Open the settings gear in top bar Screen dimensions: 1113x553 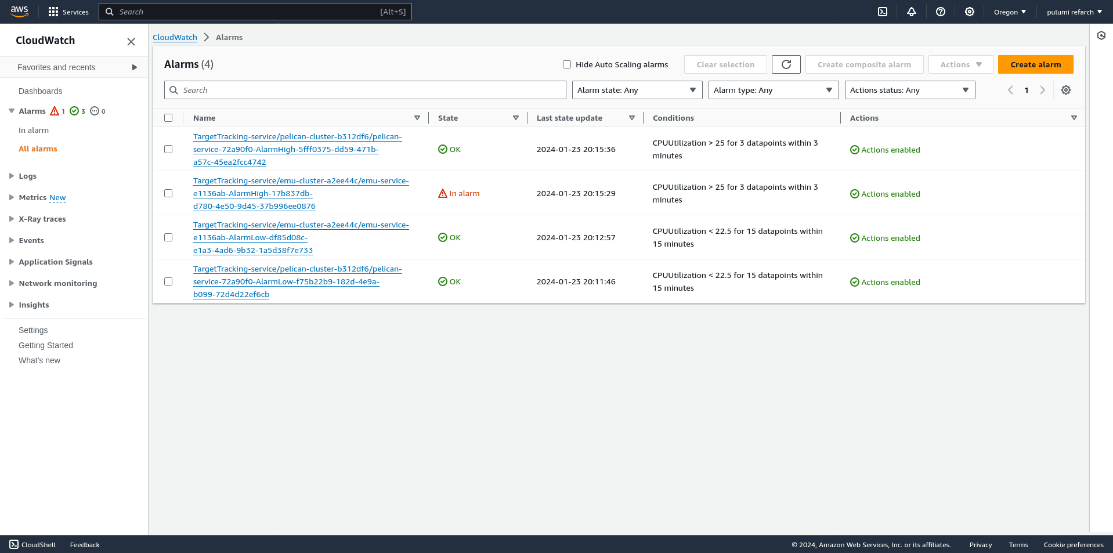969,12
